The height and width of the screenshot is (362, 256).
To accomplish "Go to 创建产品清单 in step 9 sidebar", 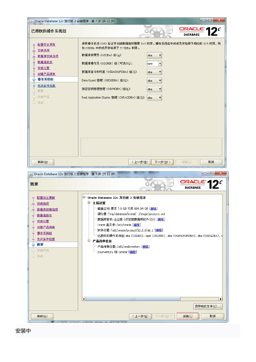I will click(x=46, y=227).
